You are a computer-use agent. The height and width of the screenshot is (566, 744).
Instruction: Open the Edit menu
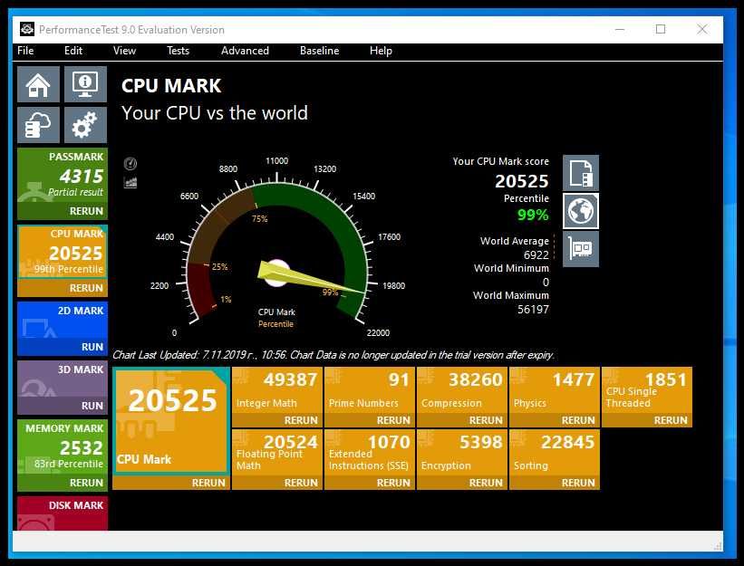[x=73, y=51]
